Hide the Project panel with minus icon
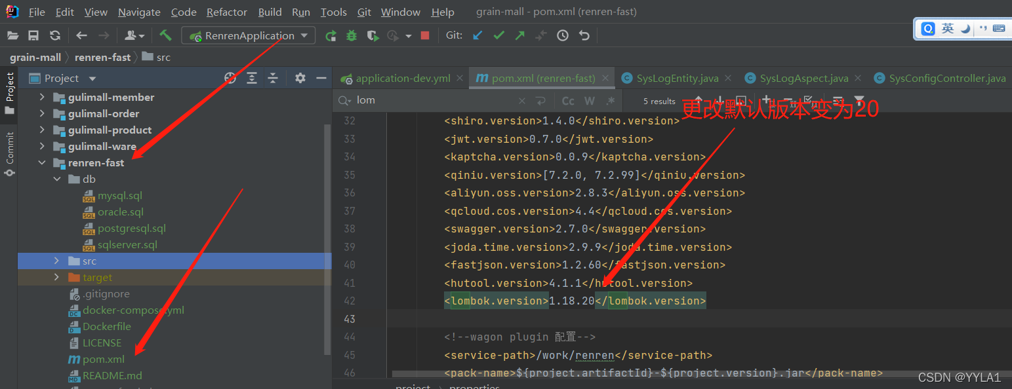Screen dimensions: 1012x389 321,78
